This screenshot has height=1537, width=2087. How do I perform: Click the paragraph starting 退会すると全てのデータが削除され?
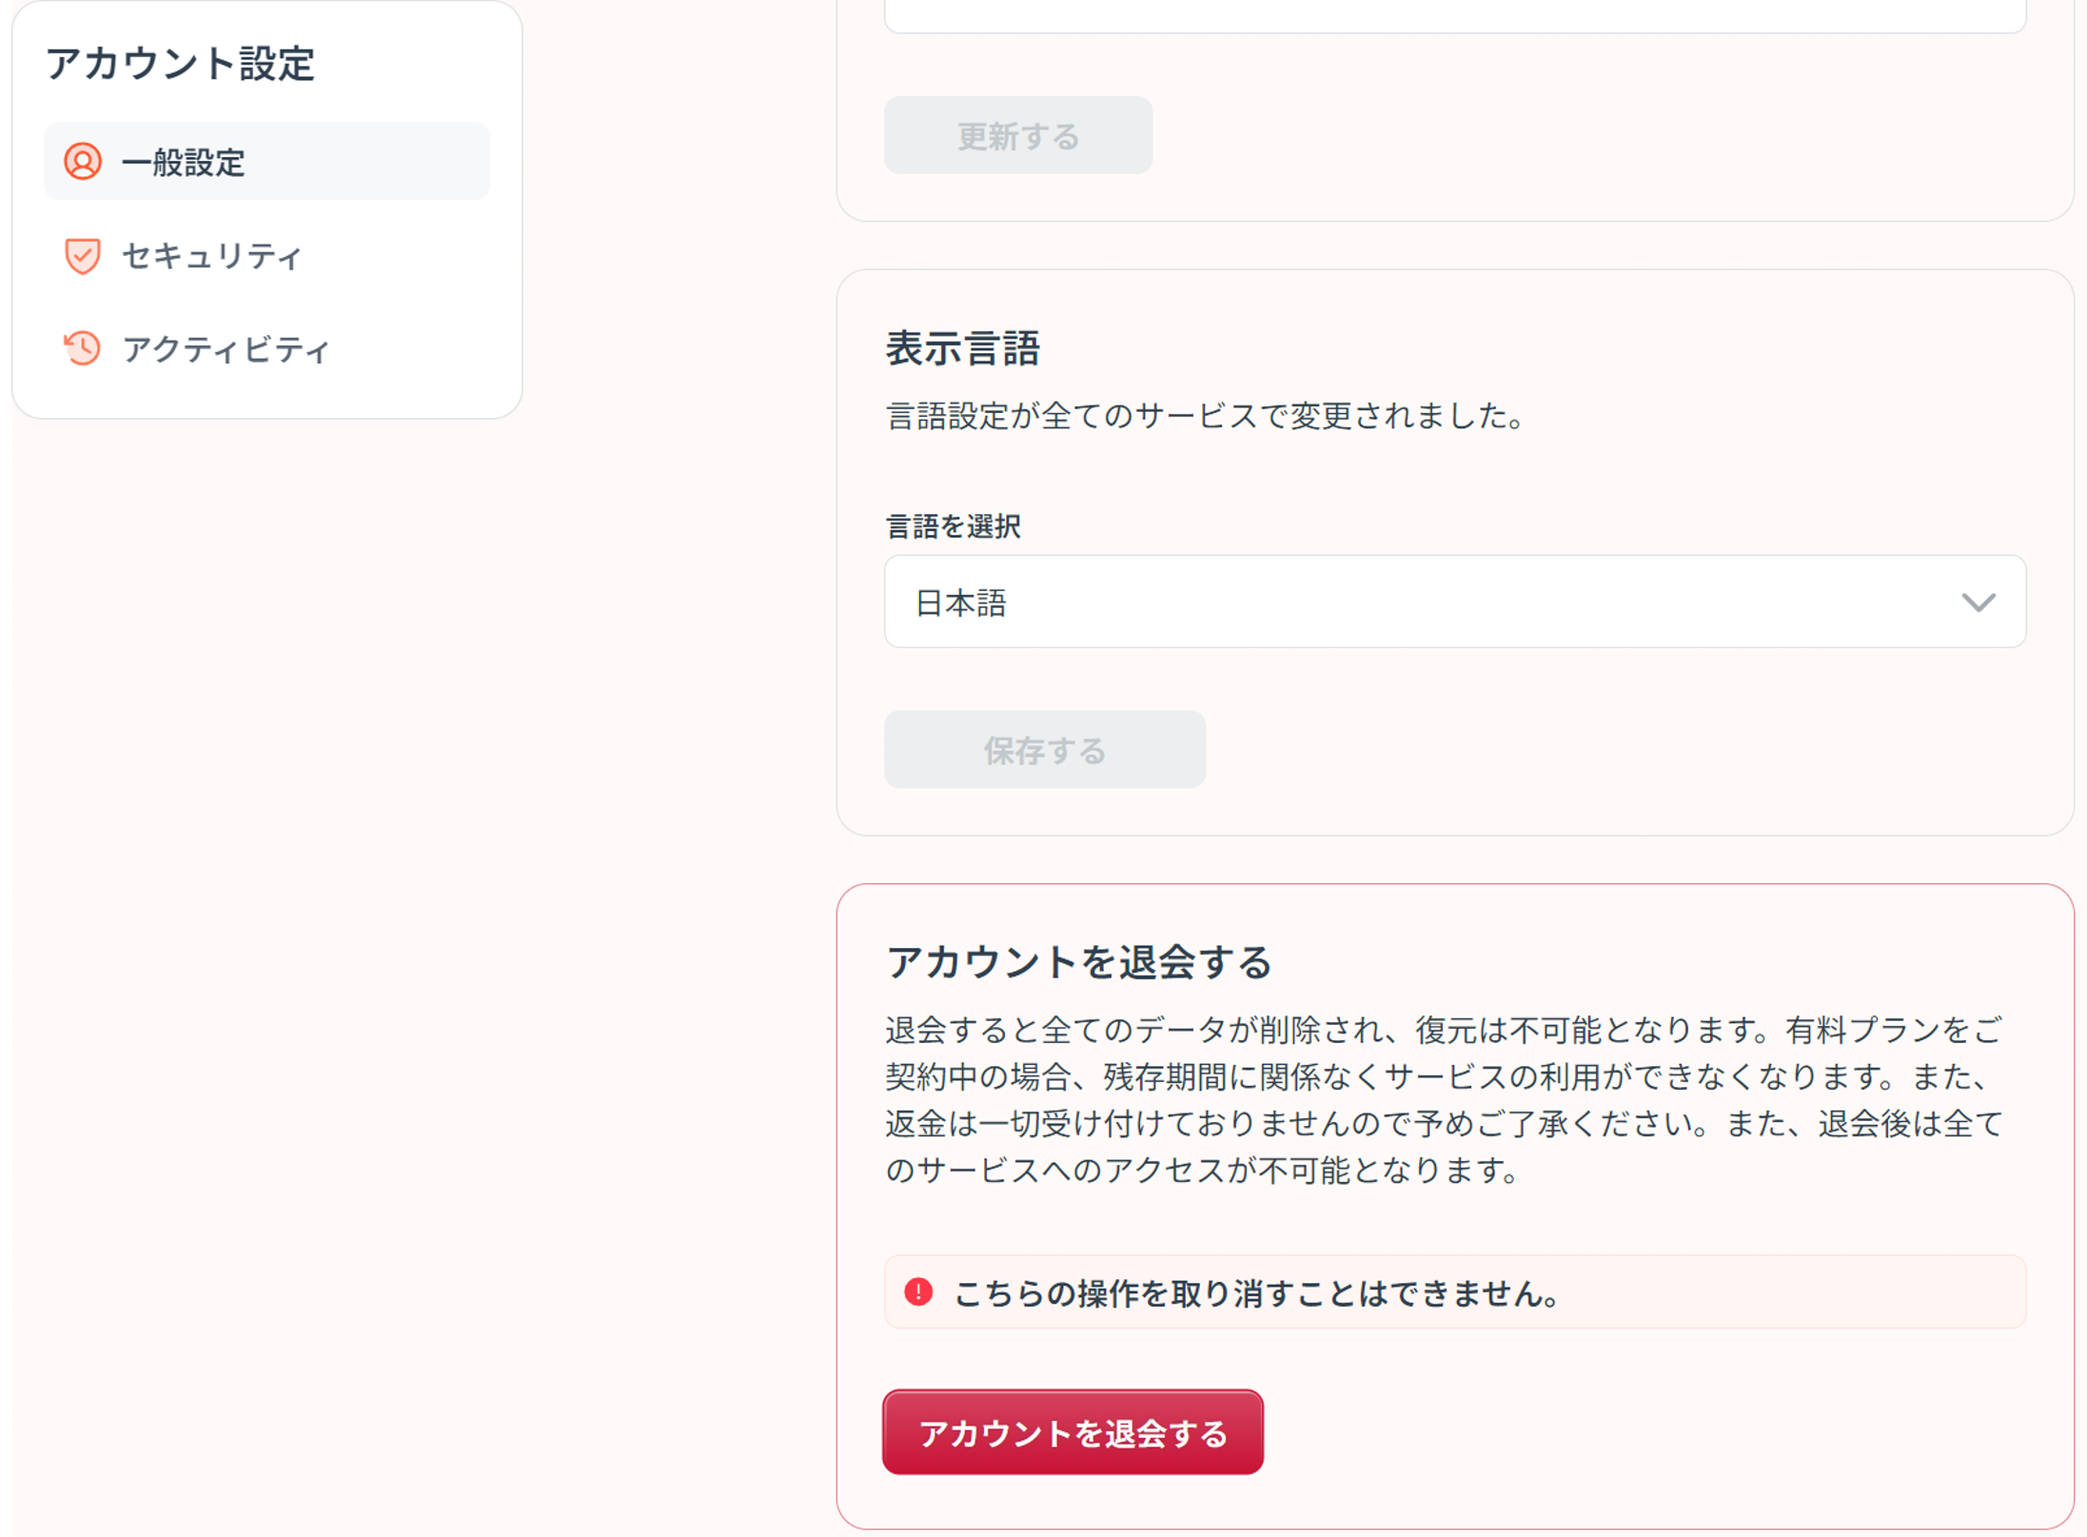(1445, 1099)
